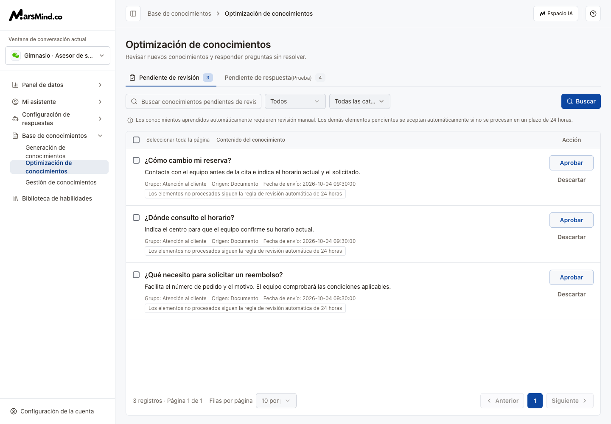This screenshot has width=611, height=424.
Task: Open the '10 por' rows per page dropdown
Action: point(276,401)
